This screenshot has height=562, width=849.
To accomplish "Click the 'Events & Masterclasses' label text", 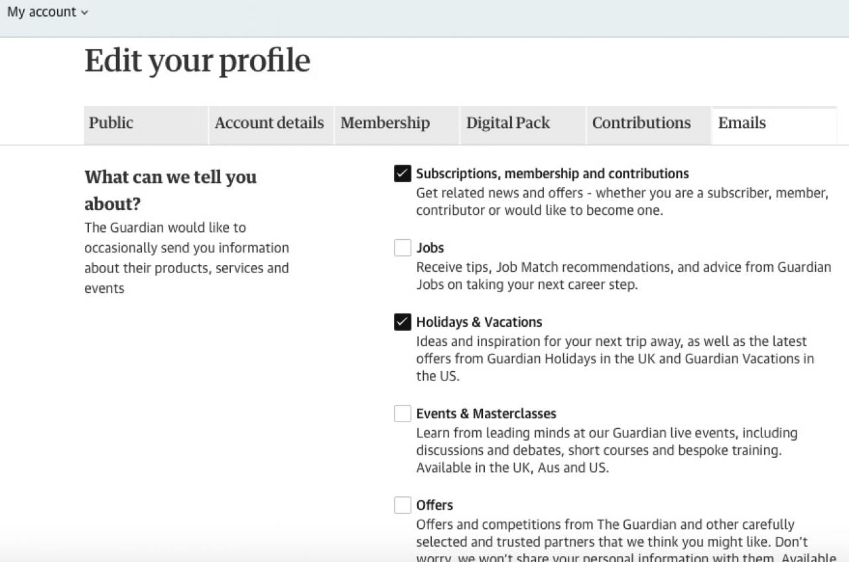I will point(486,414).
